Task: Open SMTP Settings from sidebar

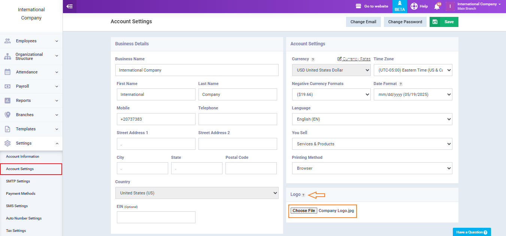Action: (18, 181)
